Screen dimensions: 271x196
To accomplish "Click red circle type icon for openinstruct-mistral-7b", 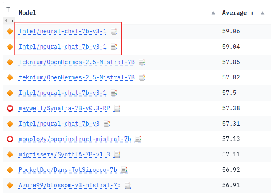I will pyautogui.click(x=10, y=139).
